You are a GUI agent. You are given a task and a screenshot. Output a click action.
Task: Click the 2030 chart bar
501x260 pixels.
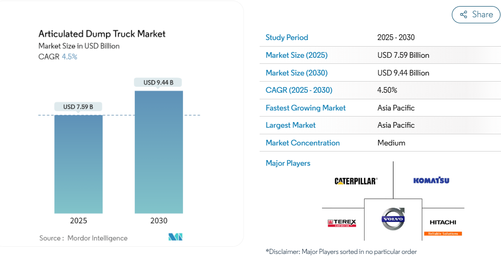(159, 152)
